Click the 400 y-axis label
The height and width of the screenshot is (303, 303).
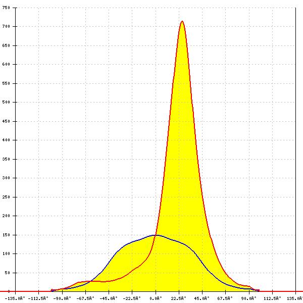[6, 140]
